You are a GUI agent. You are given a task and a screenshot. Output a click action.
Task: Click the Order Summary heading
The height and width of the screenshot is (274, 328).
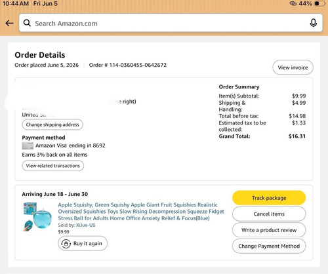[239, 87]
